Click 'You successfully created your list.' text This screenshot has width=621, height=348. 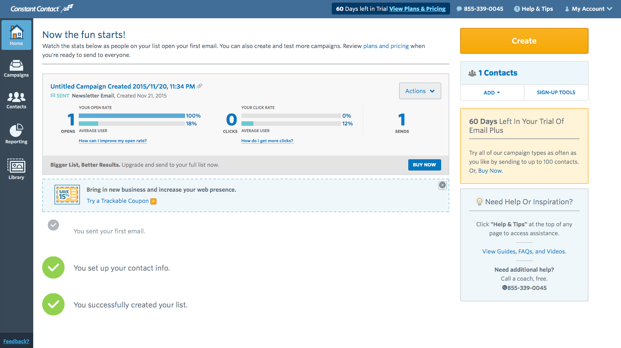131,305
